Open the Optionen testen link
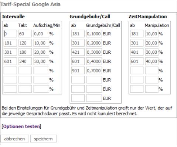Screen dimensions: 177x147 click(21, 126)
